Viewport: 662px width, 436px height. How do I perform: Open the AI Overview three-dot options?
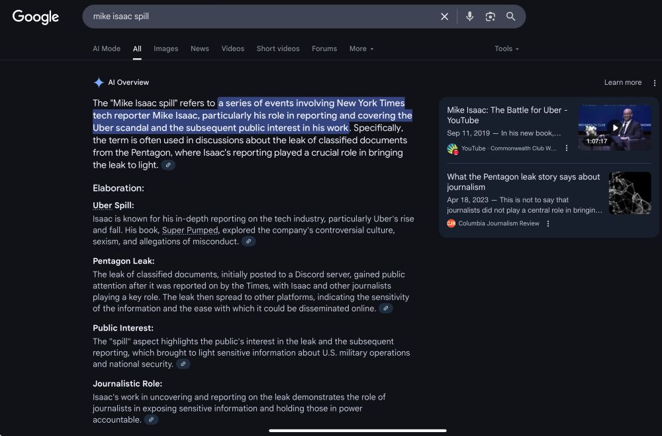655,83
